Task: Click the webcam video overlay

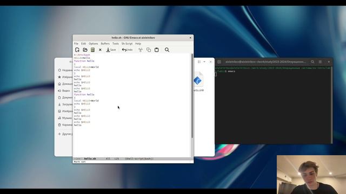Action: 311,175
